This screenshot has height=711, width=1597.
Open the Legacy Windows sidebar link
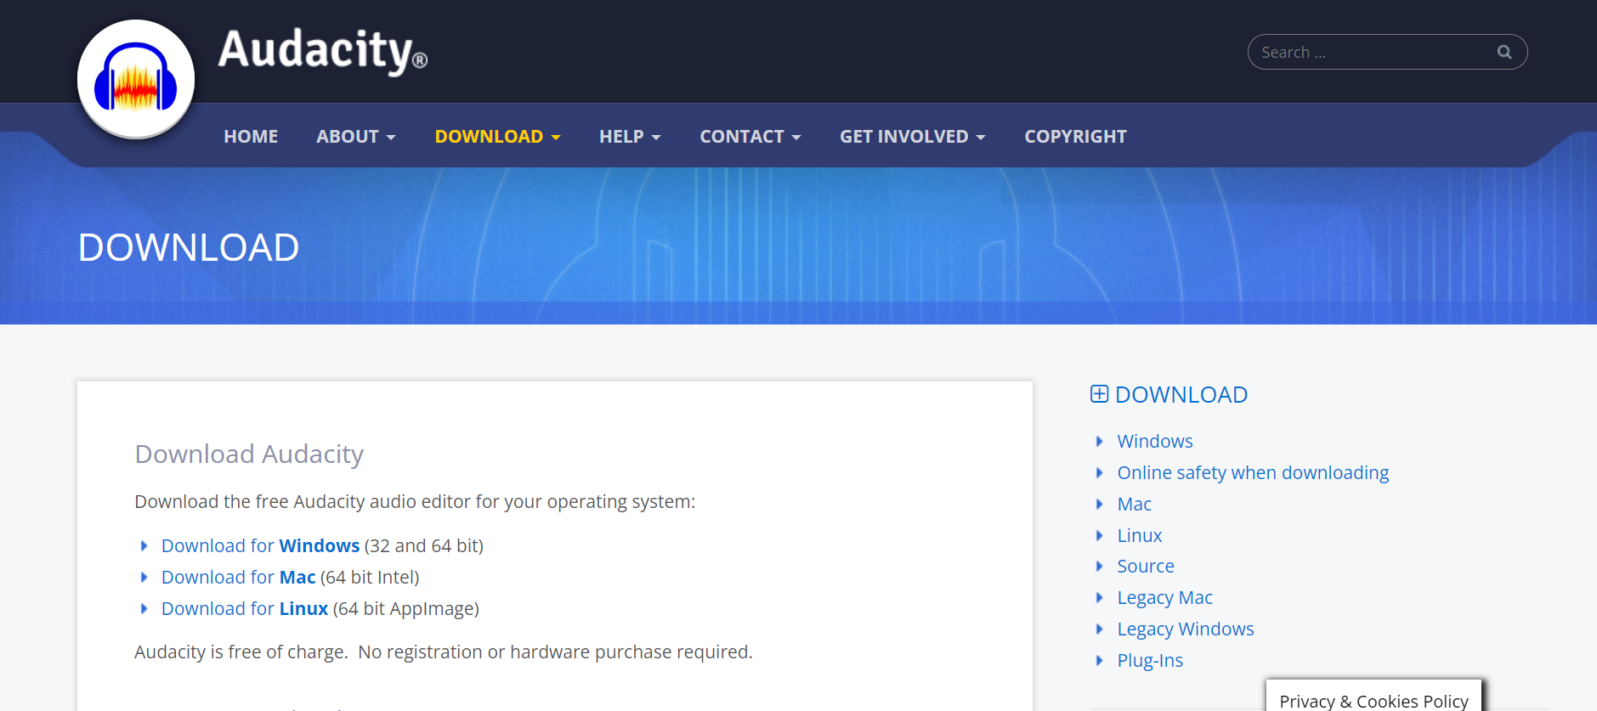coord(1185,629)
